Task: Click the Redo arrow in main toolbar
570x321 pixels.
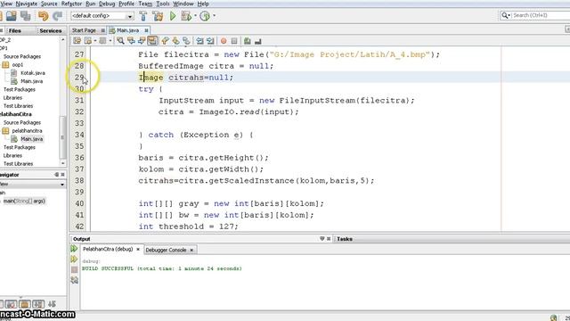Action: 57,16
